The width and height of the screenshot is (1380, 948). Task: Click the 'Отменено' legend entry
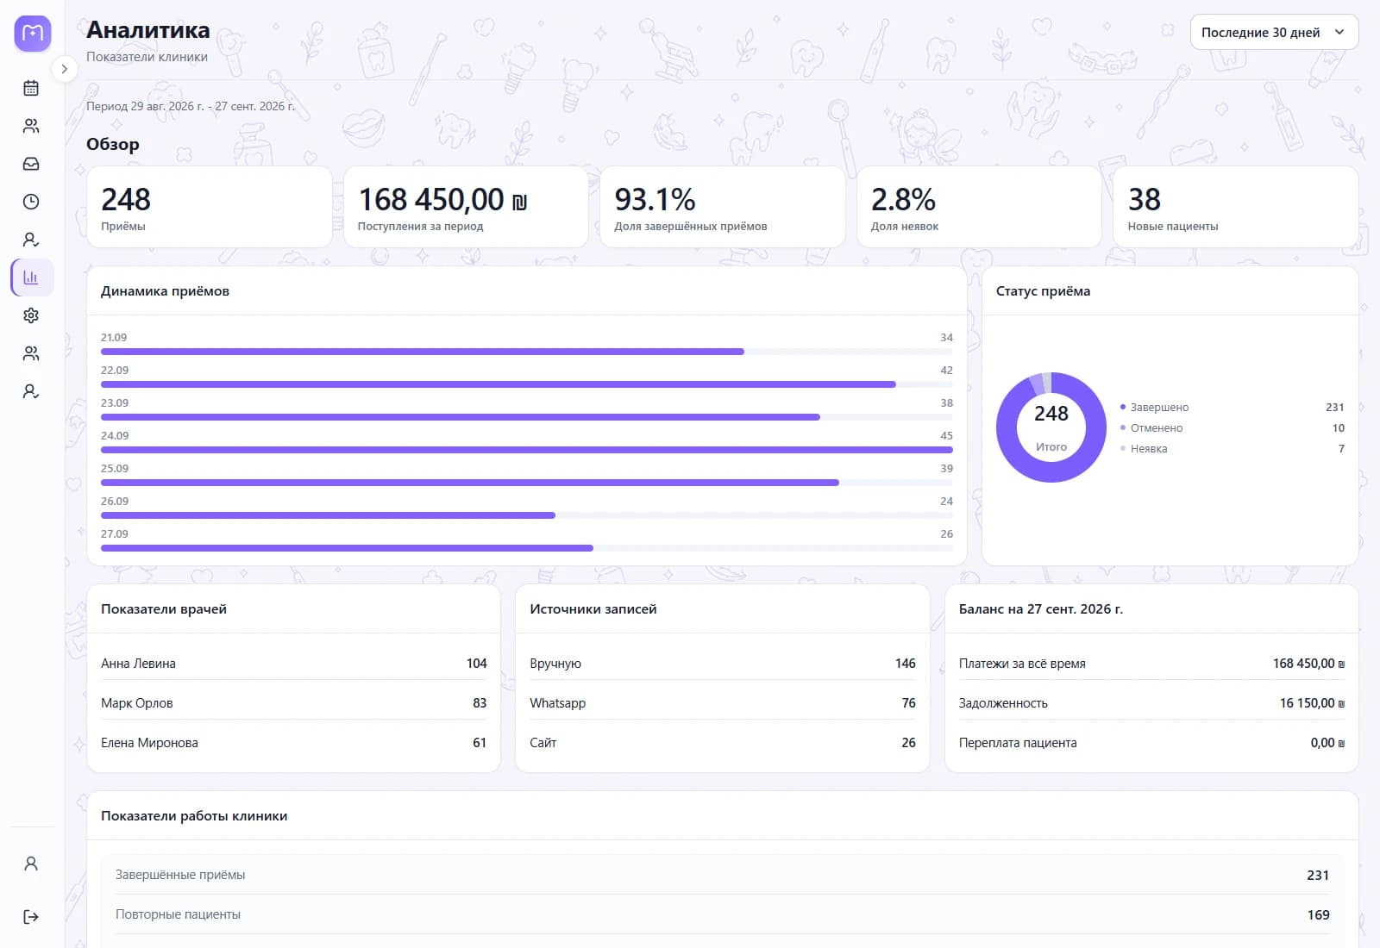coord(1232,427)
